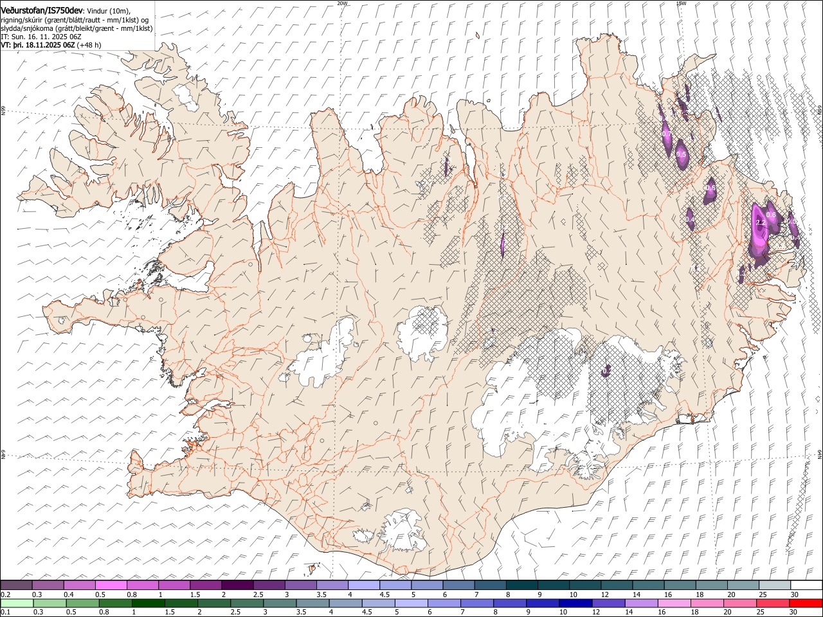
Task: Click the 2.2 precipitation value on the map
Action: pyautogui.click(x=760, y=222)
